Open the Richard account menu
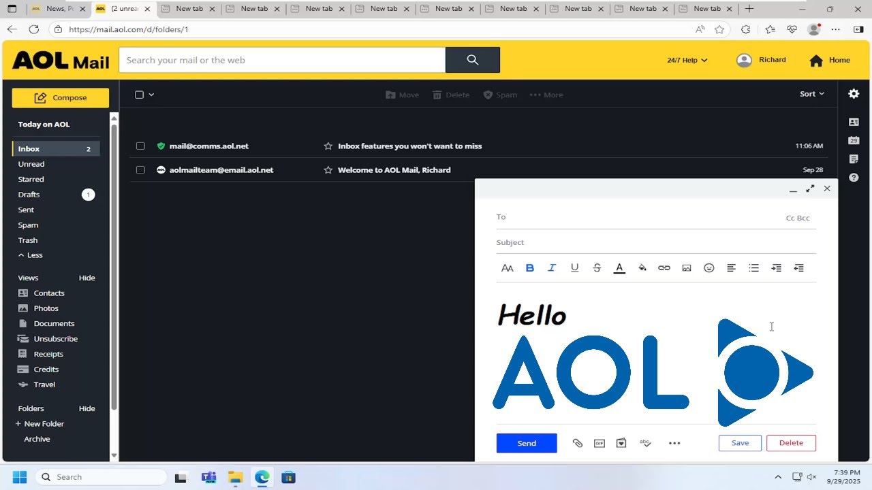Image resolution: width=872 pixels, height=490 pixels. pyautogui.click(x=762, y=60)
